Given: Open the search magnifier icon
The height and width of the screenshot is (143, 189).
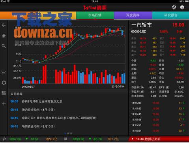Looking at the screenshot, I should pos(4,46).
